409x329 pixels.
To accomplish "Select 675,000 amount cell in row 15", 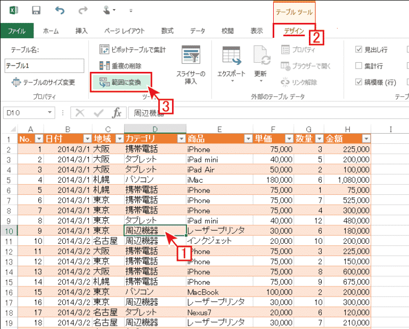I will click(347, 282).
